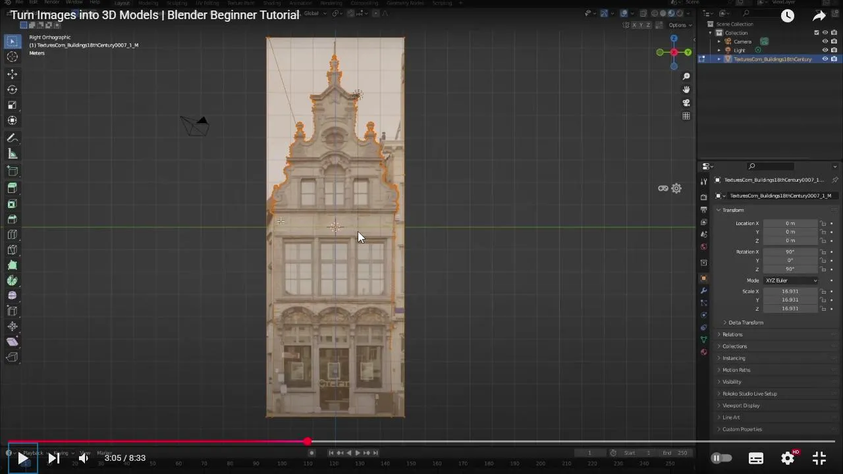This screenshot has width=843, height=474.
Task: Hide Light with its eye icon
Action: (825, 50)
